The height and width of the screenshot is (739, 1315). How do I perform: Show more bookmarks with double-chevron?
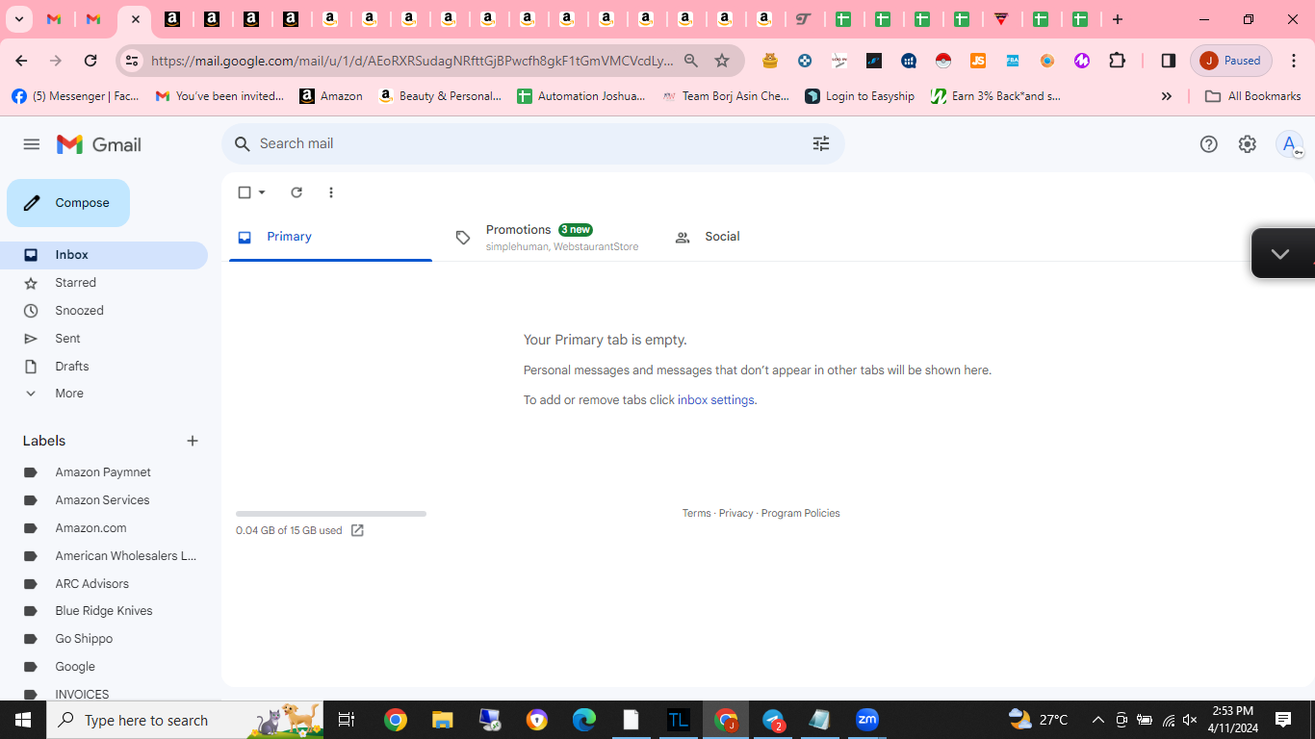(1167, 96)
